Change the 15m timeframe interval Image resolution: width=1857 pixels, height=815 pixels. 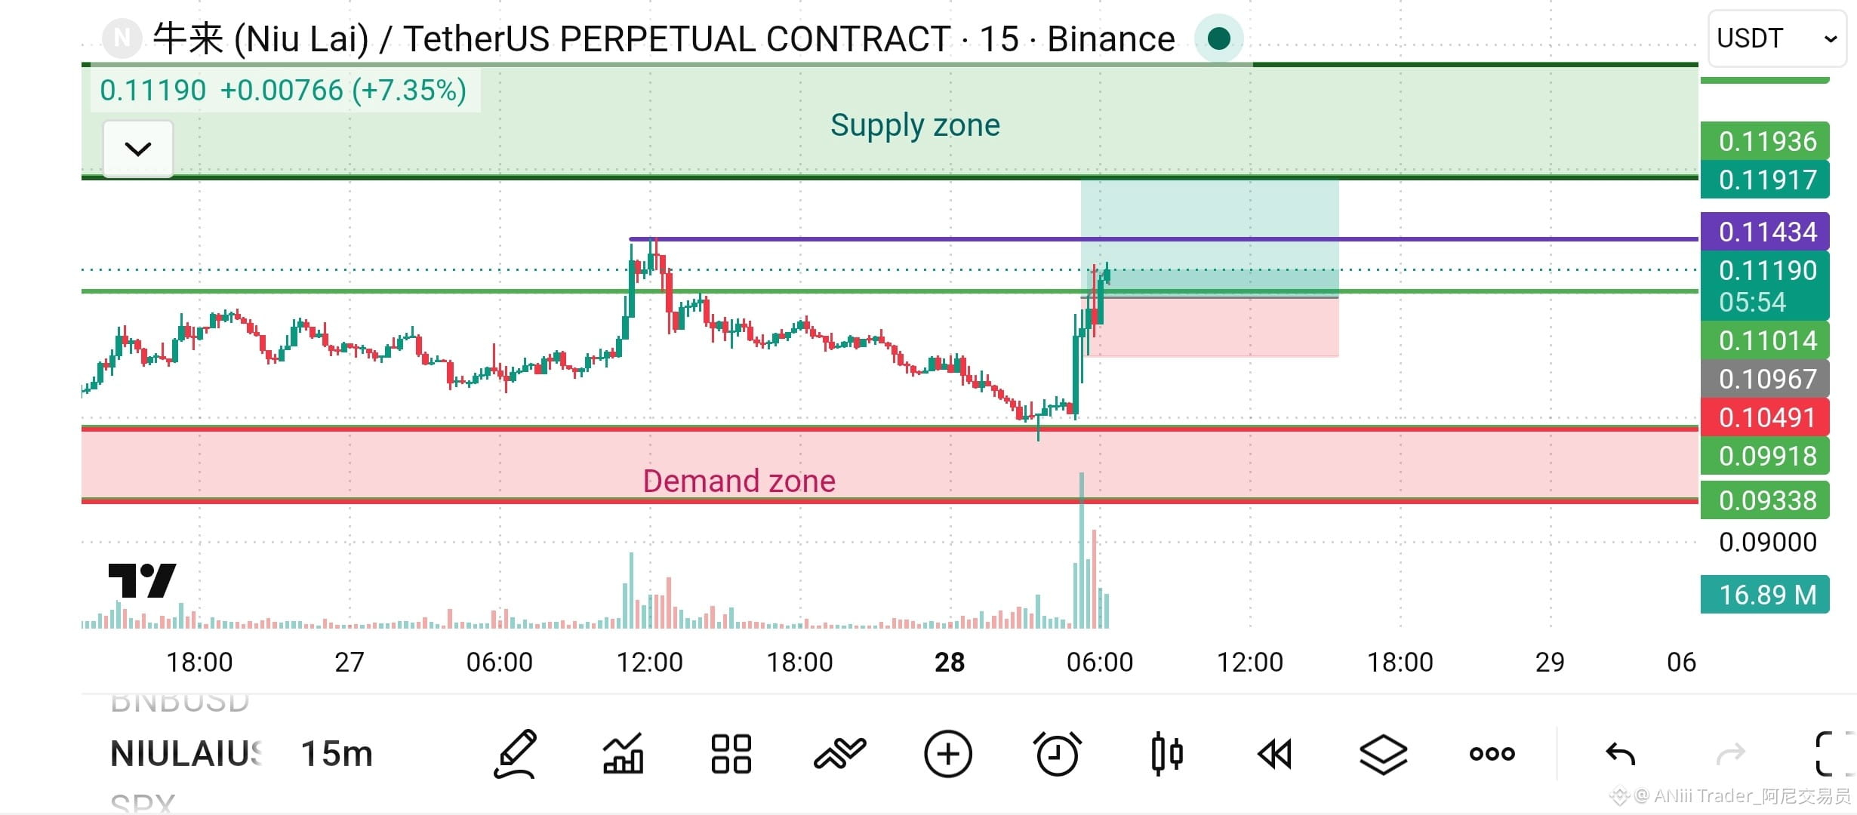point(337,753)
